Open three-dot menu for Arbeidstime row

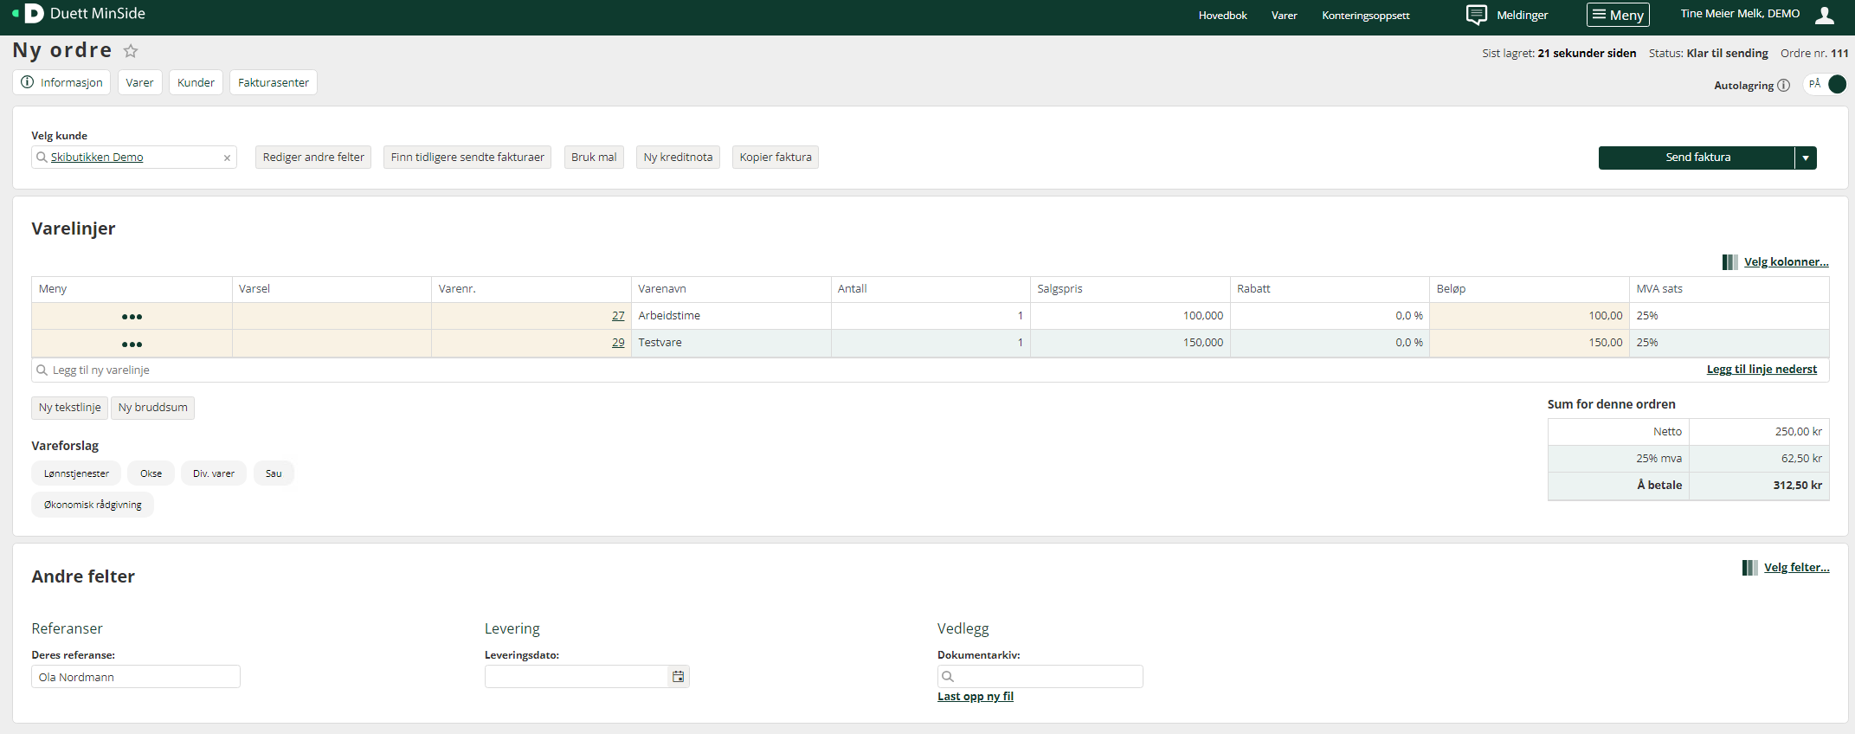132,317
